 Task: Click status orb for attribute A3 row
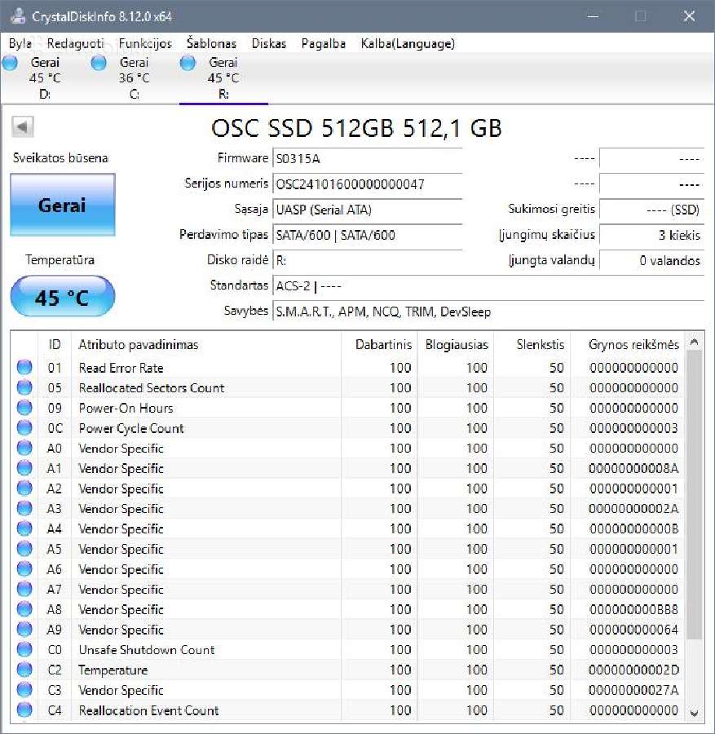coord(24,508)
